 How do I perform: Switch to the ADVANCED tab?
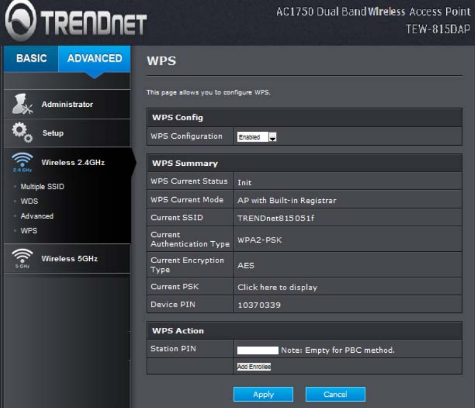click(x=95, y=58)
